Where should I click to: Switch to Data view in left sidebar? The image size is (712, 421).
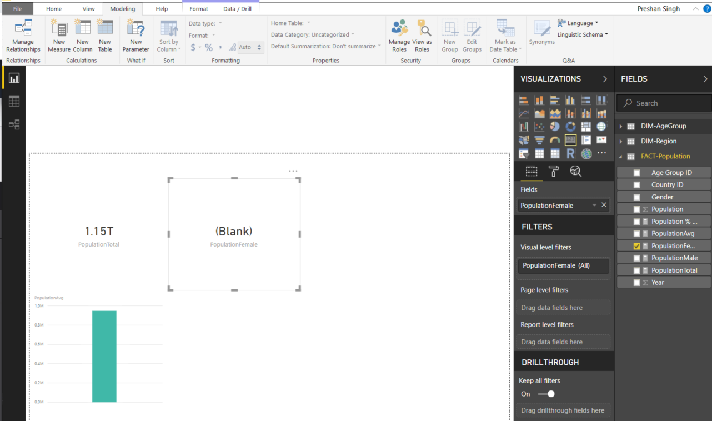point(14,101)
